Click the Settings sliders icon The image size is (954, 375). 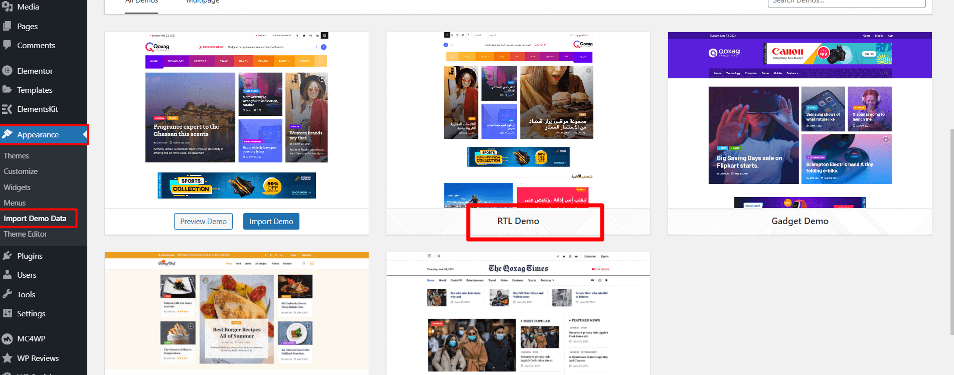7,313
